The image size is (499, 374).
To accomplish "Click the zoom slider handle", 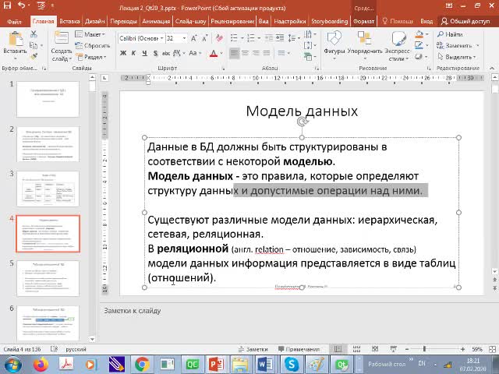I will click(424, 349).
